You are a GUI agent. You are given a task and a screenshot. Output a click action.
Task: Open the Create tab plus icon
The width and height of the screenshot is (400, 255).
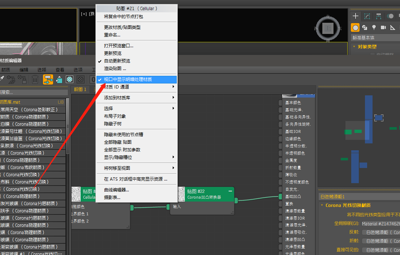pyautogui.click(x=355, y=16)
